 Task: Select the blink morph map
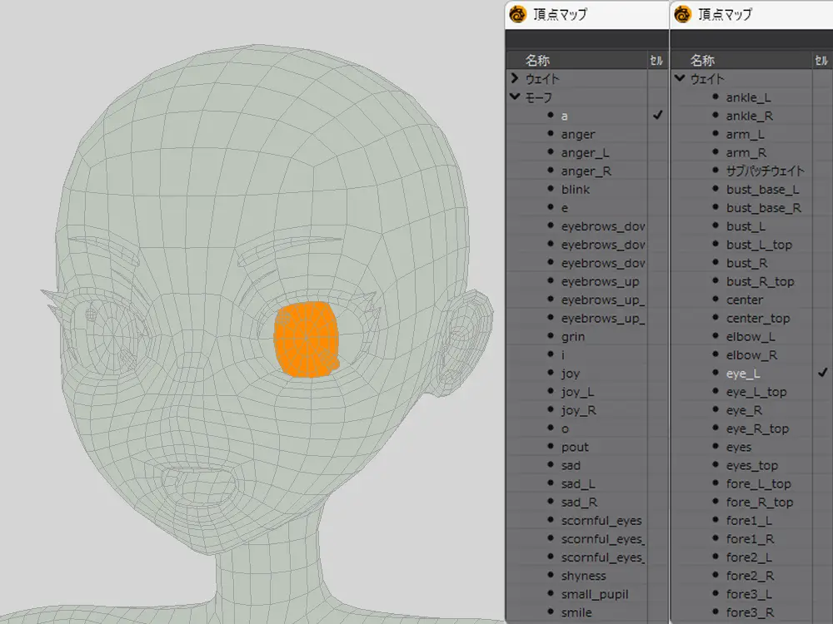click(x=575, y=190)
